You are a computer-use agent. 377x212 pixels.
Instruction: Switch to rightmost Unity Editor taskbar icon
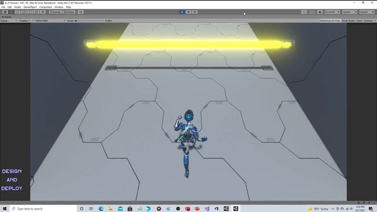pos(236,208)
